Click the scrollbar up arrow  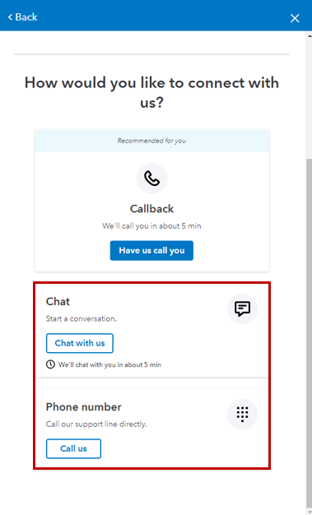pos(309,35)
